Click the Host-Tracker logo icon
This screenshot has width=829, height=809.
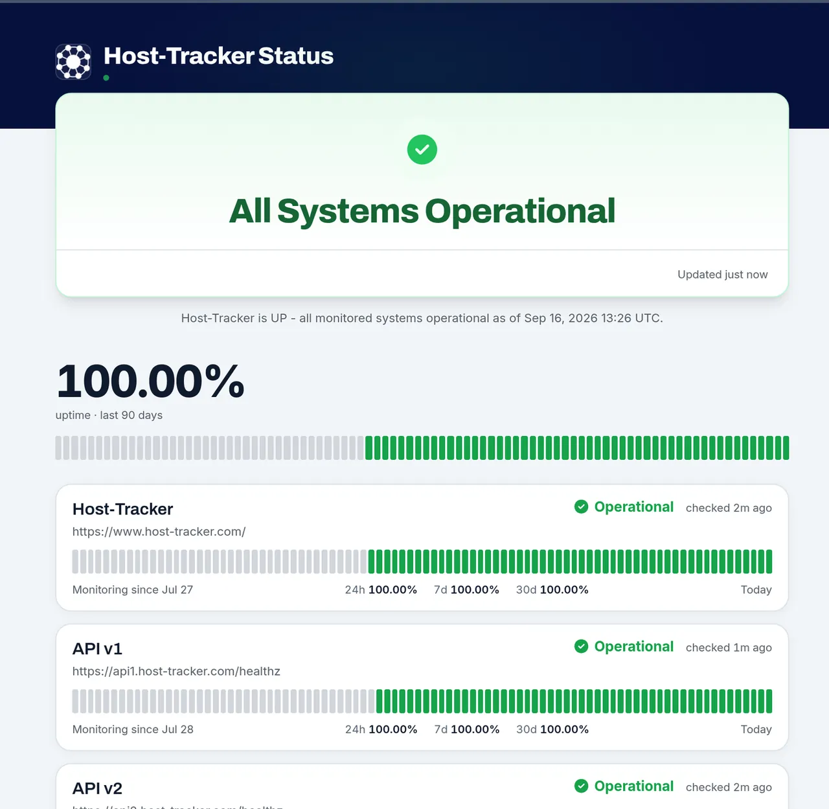click(x=73, y=62)
